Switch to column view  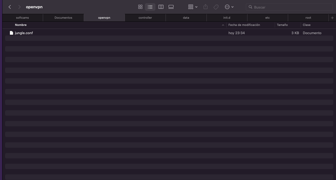pos(161,7)
